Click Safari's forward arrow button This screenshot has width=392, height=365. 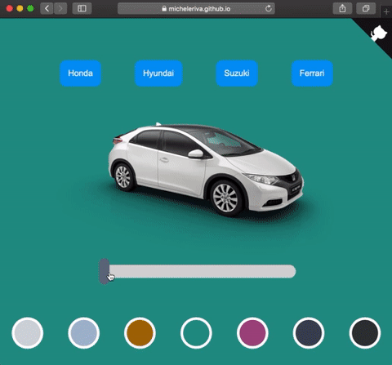coord(60,8)
